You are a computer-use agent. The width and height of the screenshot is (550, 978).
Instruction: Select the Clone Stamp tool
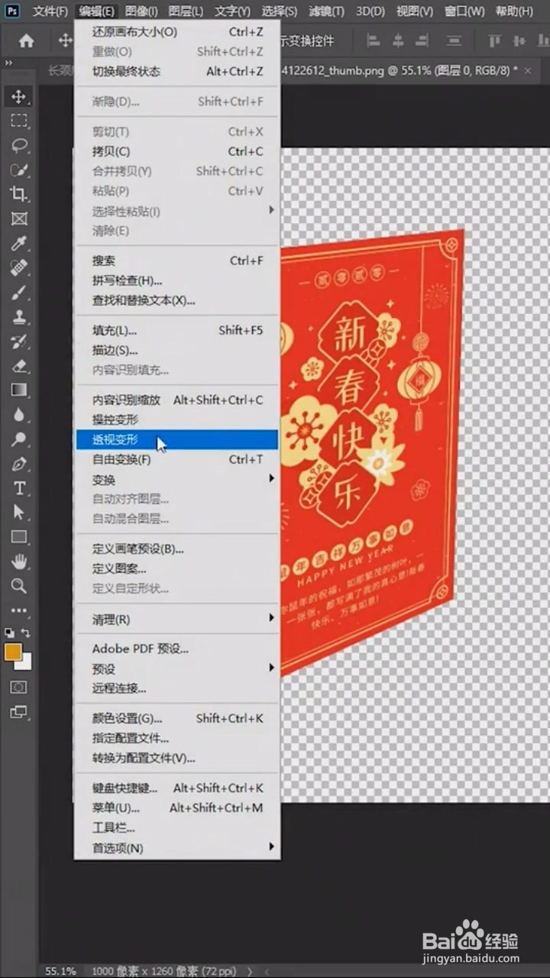pos(19,316)
